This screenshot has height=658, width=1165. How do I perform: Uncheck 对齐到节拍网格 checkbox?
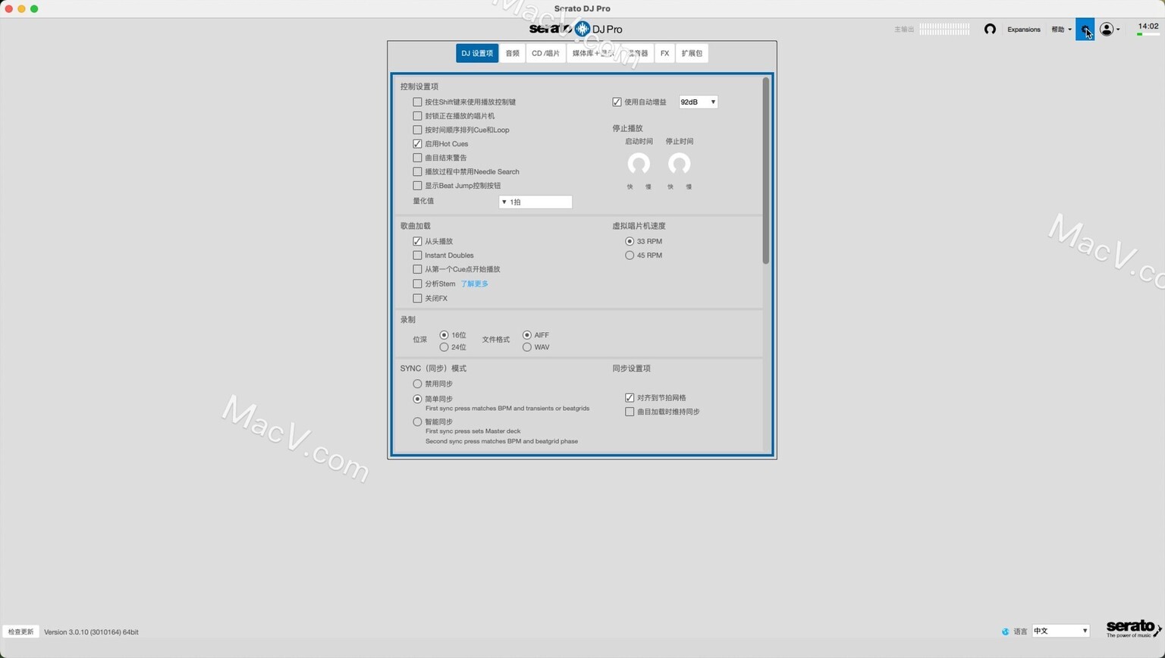click(630, 397)
